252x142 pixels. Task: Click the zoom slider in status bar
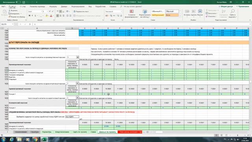click(x=238, y=135)
